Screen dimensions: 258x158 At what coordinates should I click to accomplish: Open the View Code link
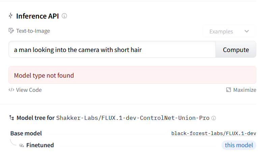click(29, 90)
